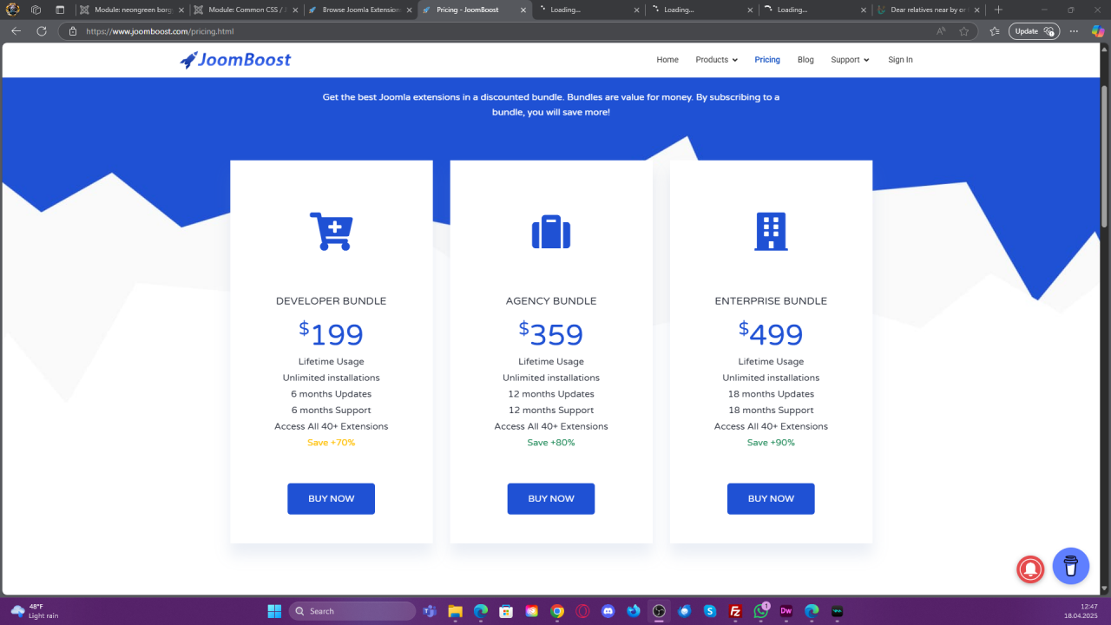Add page to favorites with star icon
This screenshot has width=1111, height=625.
click(964, 31)
